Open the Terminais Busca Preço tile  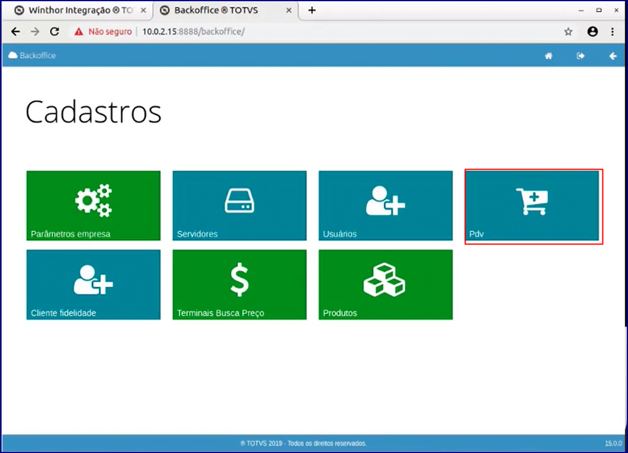click(240, 285)
